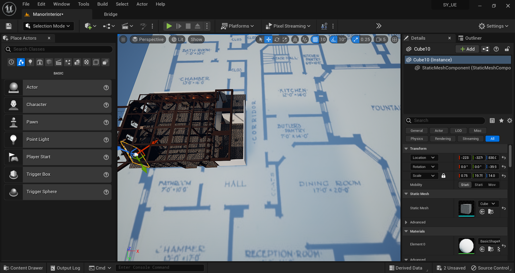Expand the Static Mesh Advanced section
Screen dimensions: 515x273
pyautogui.click(x=406, y=222)
